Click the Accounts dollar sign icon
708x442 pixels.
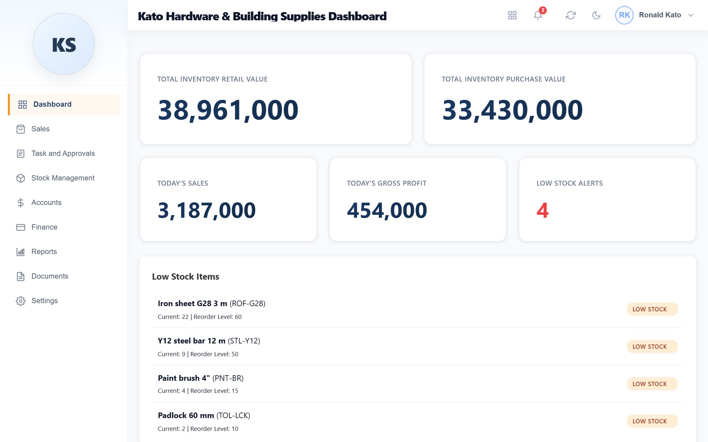(21, 203)
